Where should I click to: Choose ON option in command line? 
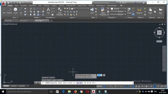[x=78, y=83]
